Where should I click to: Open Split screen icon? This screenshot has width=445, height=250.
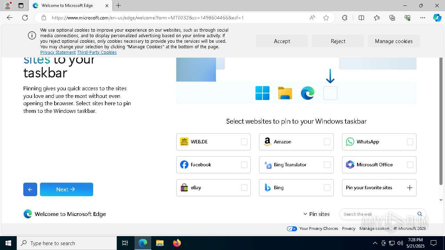[x=361, y=18]
